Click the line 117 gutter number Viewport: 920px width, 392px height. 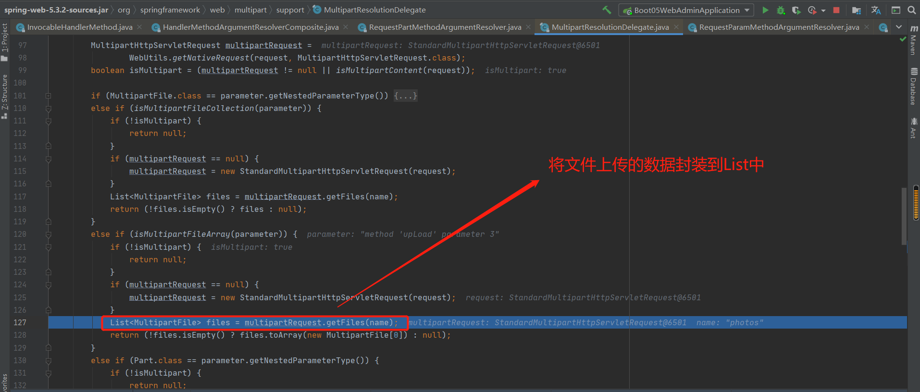point(20,196)
